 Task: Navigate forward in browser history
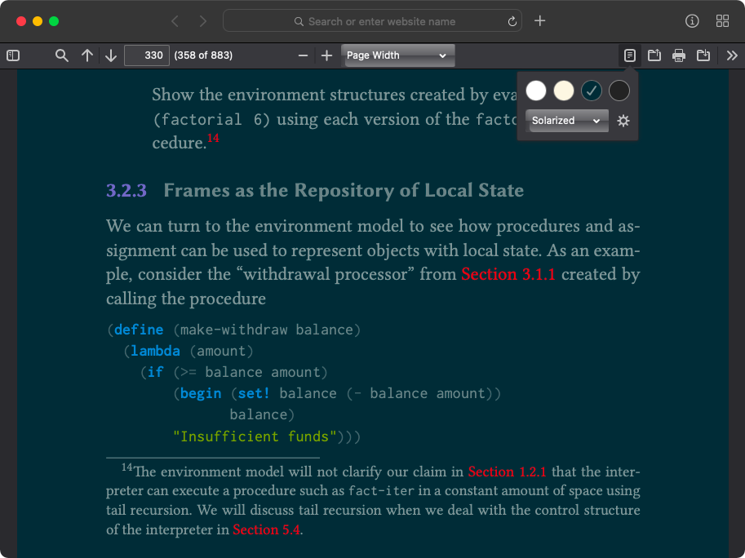coord(203,21)
